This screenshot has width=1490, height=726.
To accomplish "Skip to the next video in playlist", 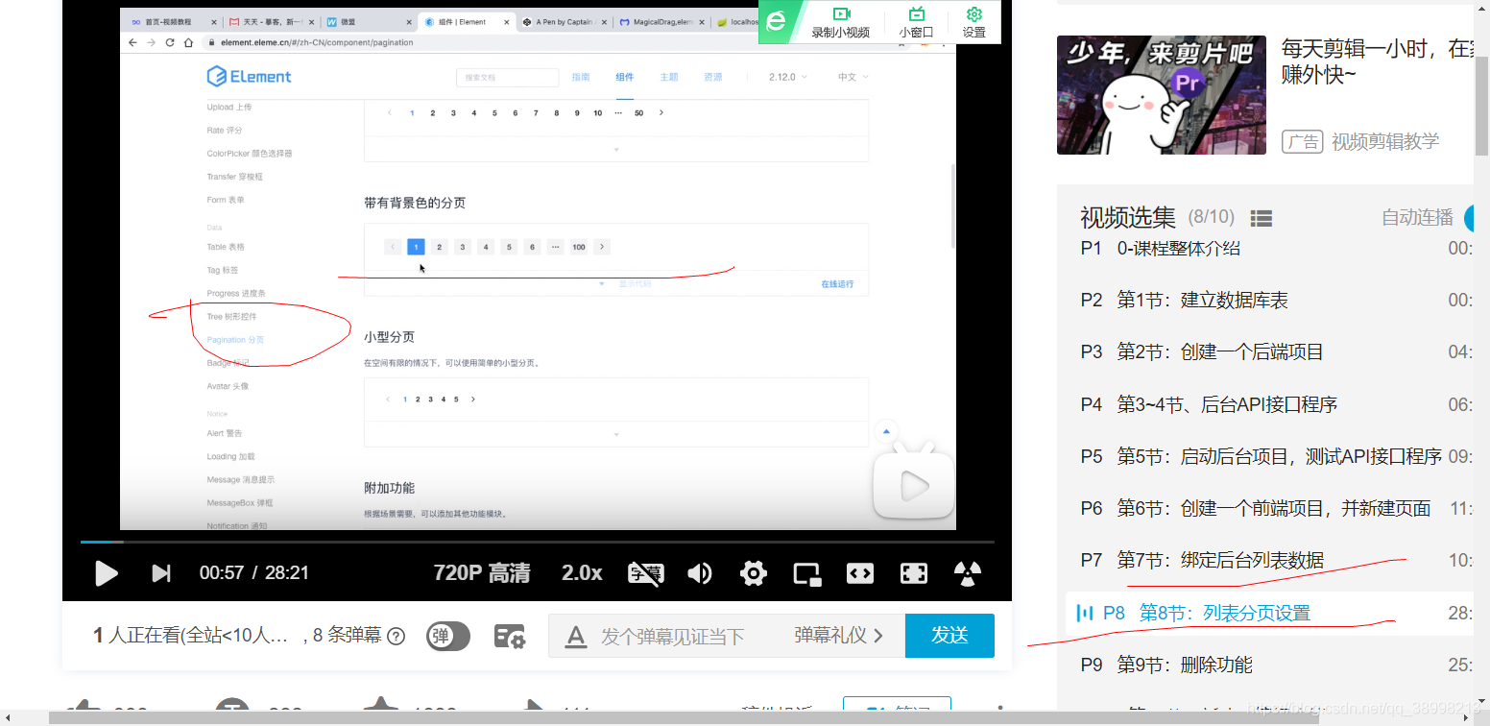I will (x=161, y=573).
